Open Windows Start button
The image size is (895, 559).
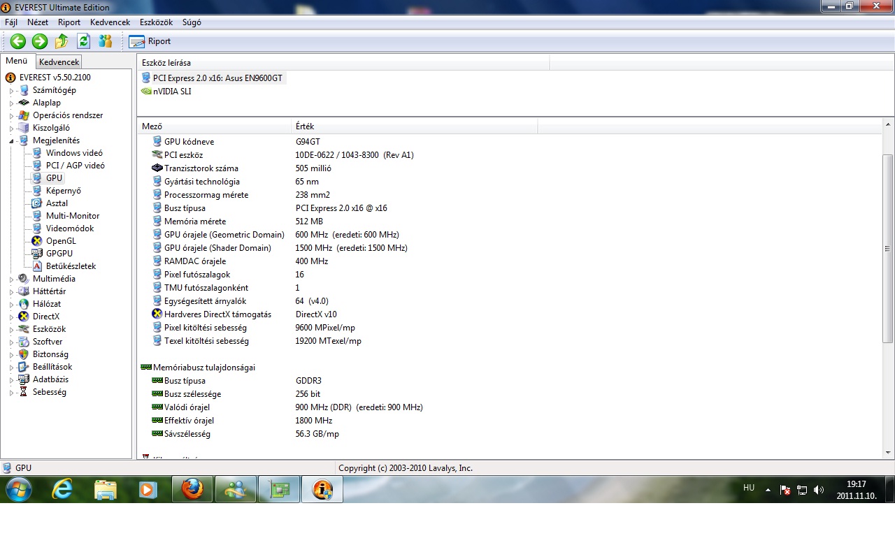click(x=18, y=489)
